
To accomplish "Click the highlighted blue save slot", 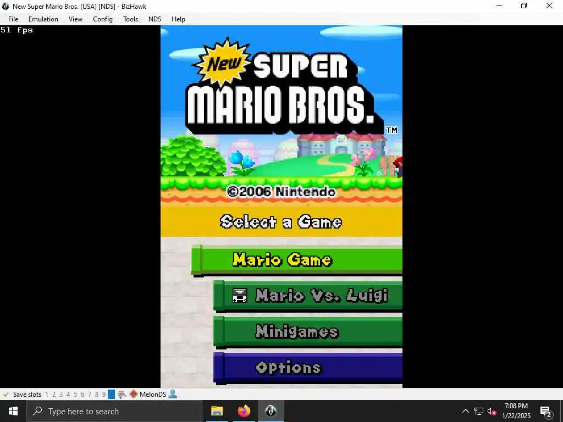I will [111, 395].
